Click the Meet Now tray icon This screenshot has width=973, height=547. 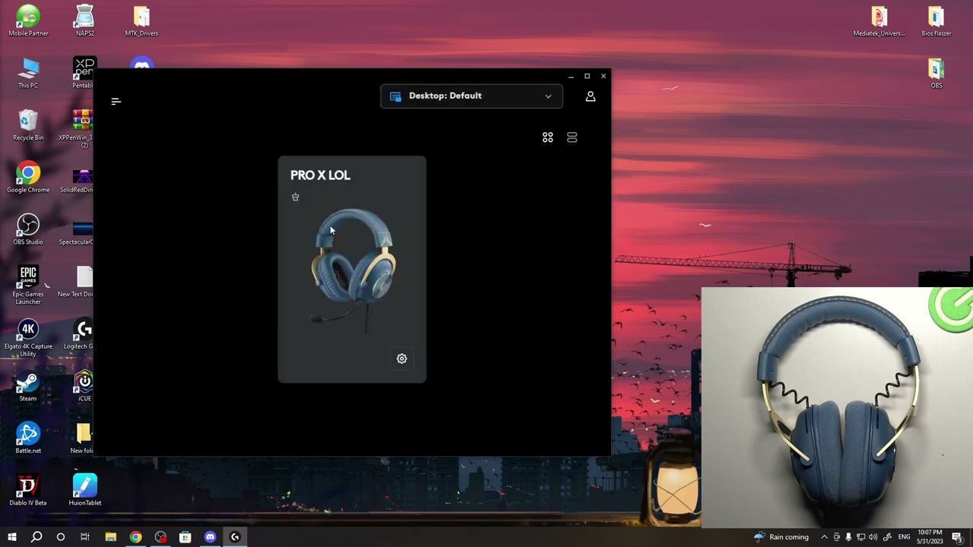click(x=836, y=537)
